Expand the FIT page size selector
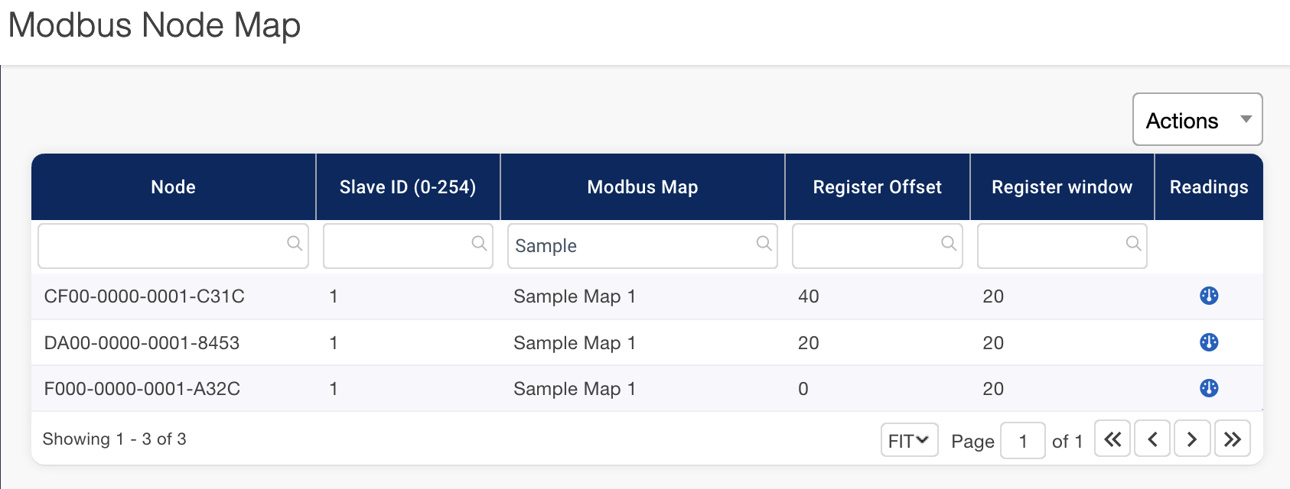The image size is (1290, 489). pos(908,440)
